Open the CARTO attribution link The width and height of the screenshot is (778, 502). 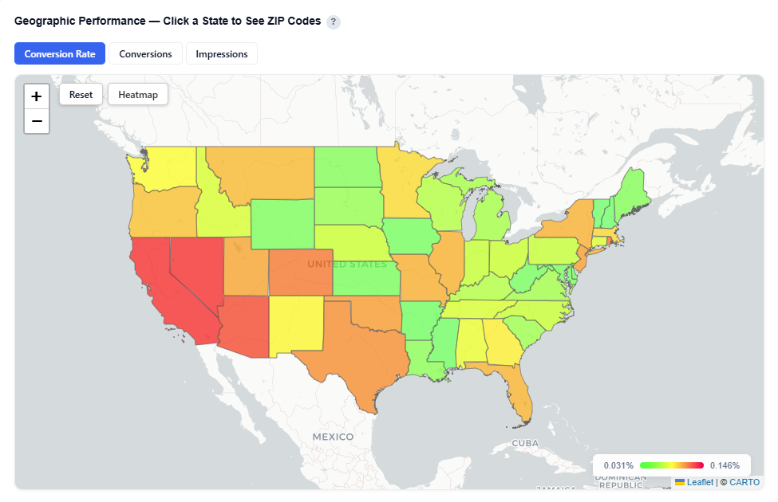pyautogui.click(x=744, y=482)
